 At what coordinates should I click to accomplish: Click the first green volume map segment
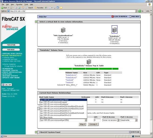point(66,69)
